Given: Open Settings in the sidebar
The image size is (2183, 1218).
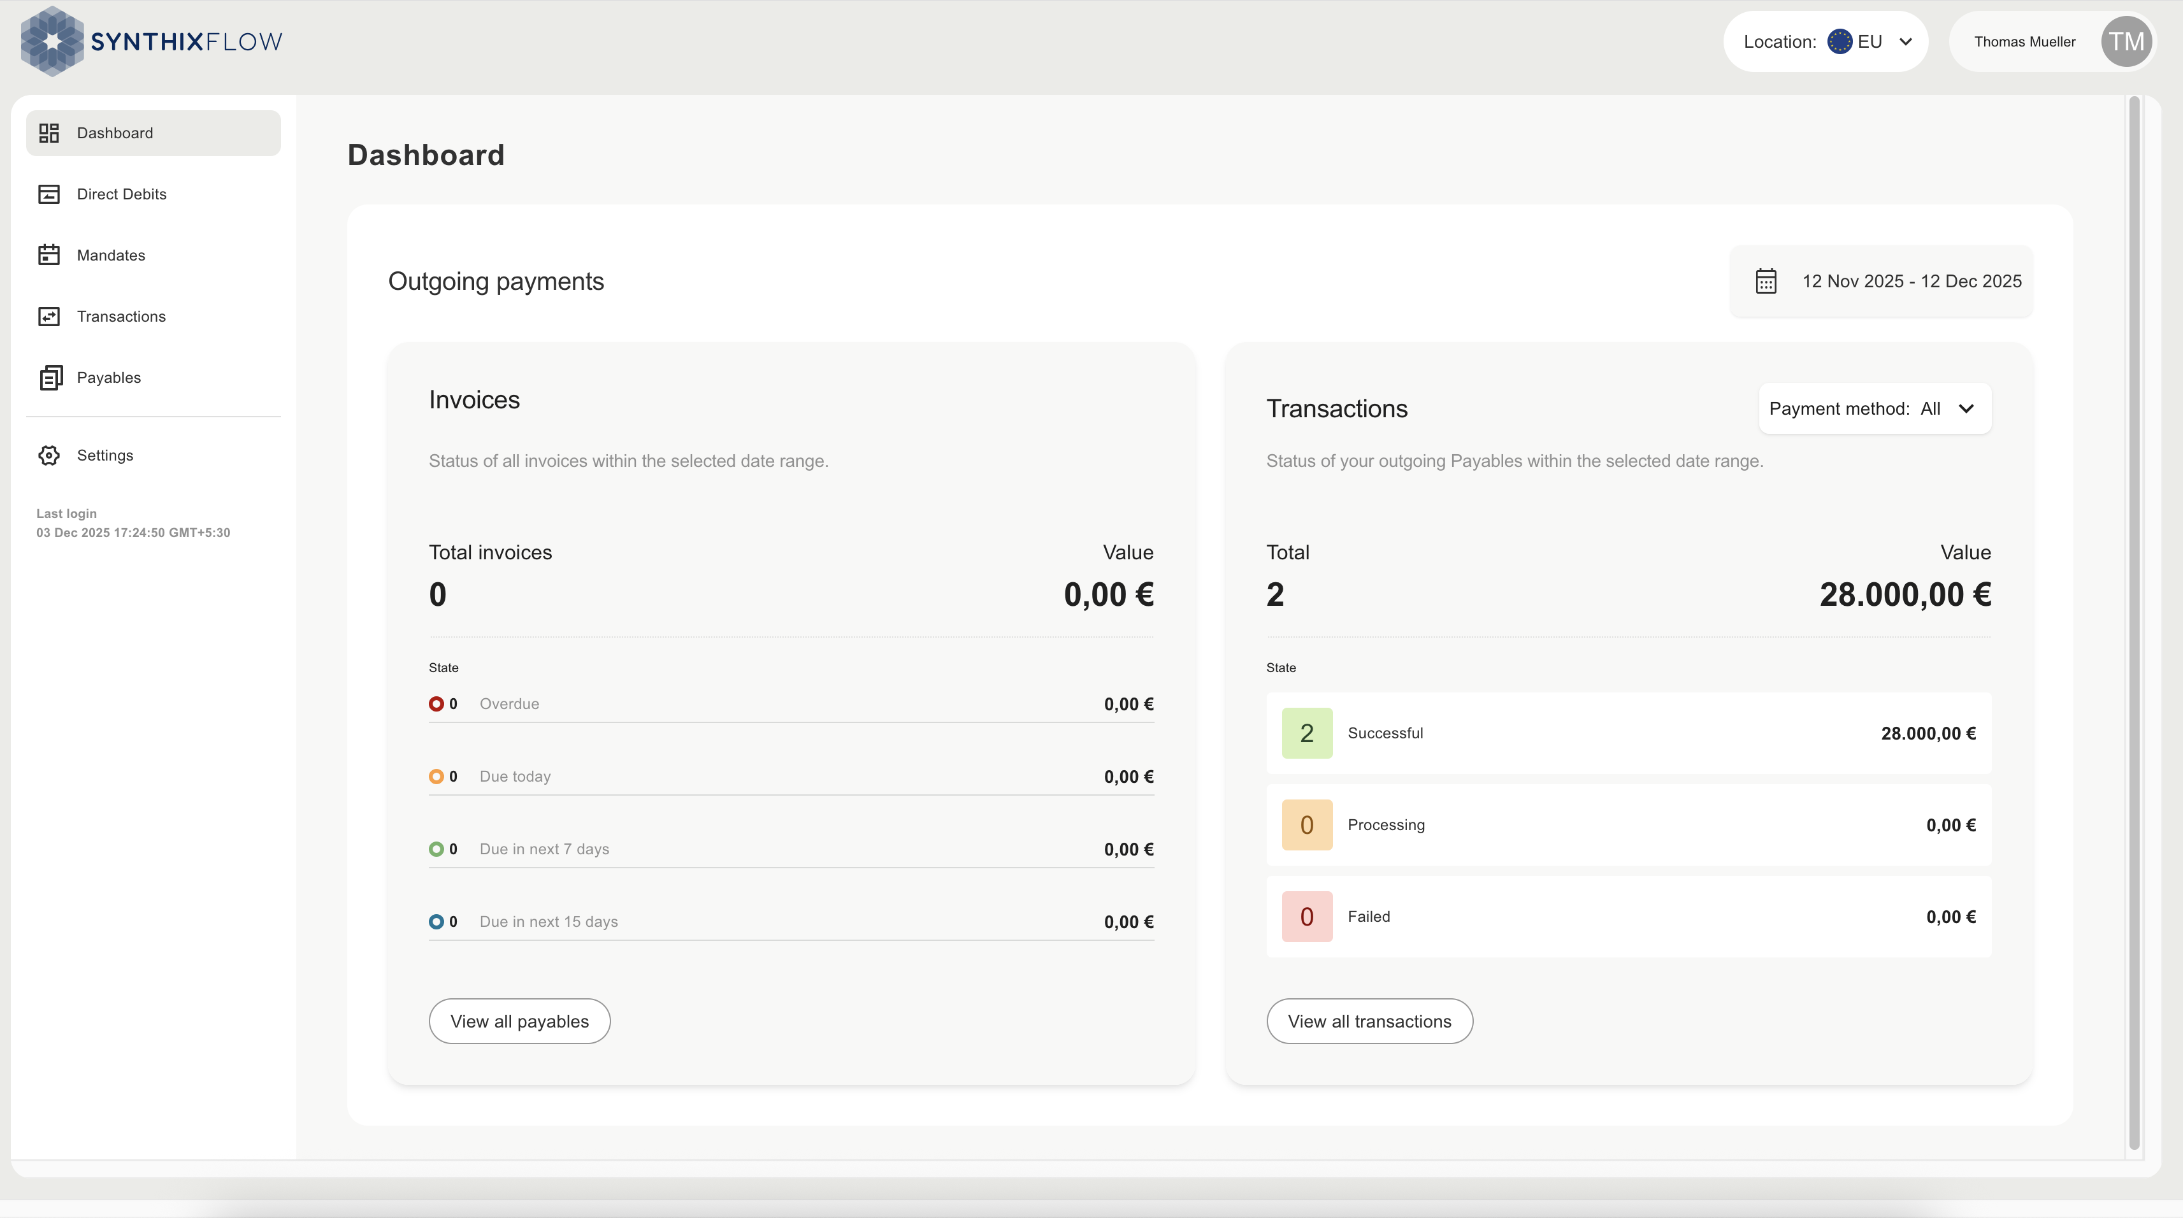Looking at the screenshot, I should [x=154, y=455].
